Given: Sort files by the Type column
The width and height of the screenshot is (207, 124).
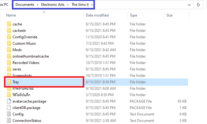Looking at the screenshot, I should click(133, 15).
